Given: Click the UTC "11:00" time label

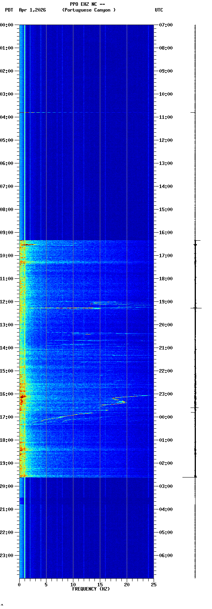Looking at the screenshot, I should (x=166, y=117).
